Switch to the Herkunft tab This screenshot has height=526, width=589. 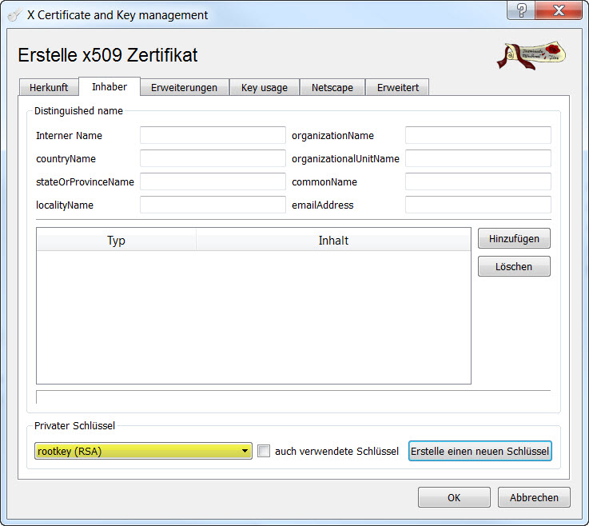click(x=49, y=88)
